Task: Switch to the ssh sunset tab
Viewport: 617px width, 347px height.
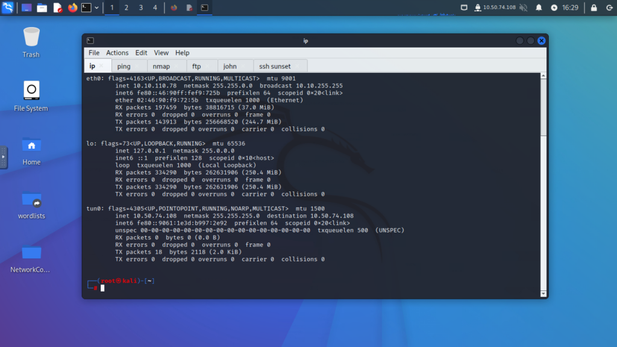Action: 275,66
